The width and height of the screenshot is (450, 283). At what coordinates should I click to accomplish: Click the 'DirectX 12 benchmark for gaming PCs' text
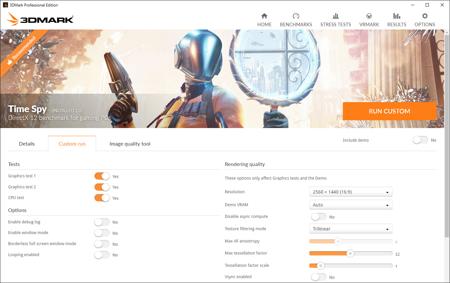coord(60,118)
